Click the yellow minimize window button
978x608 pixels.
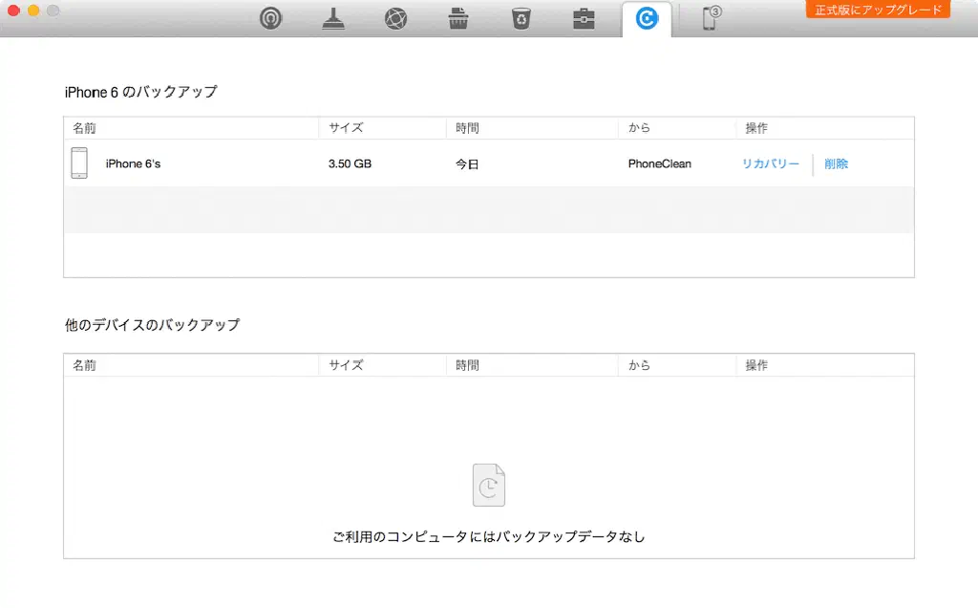pos(33,11)
